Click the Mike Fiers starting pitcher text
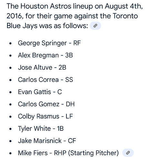The image size is (159, 161). click(68, 153)
